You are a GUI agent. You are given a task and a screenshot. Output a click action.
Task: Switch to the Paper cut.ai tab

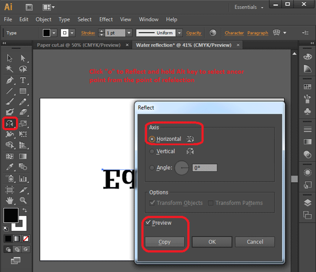point(79,45)
